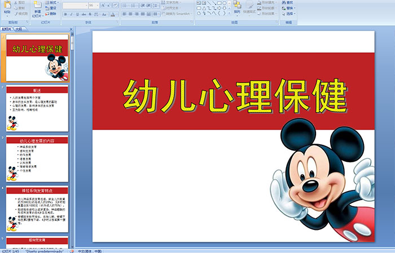Click the spell check status bar icon
Image resolution: width=395 pixels, height=253 pixels.
[72, 251]
